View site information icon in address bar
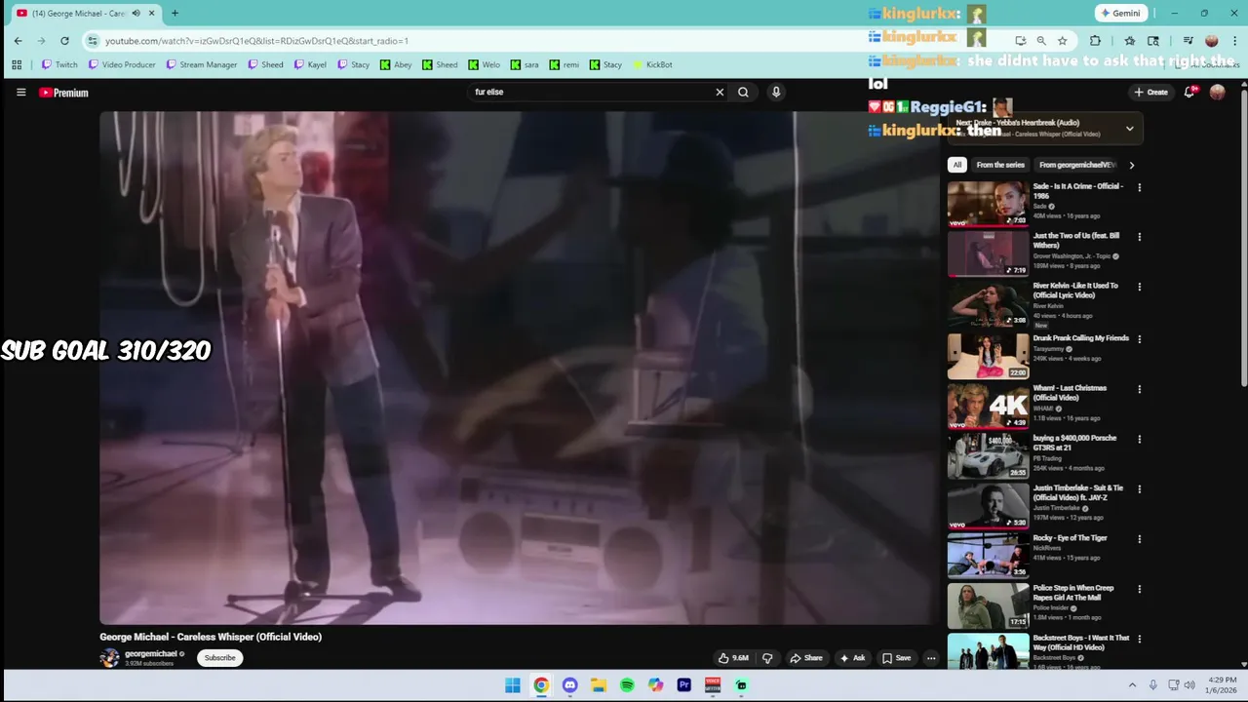 [x=92, y=41]
